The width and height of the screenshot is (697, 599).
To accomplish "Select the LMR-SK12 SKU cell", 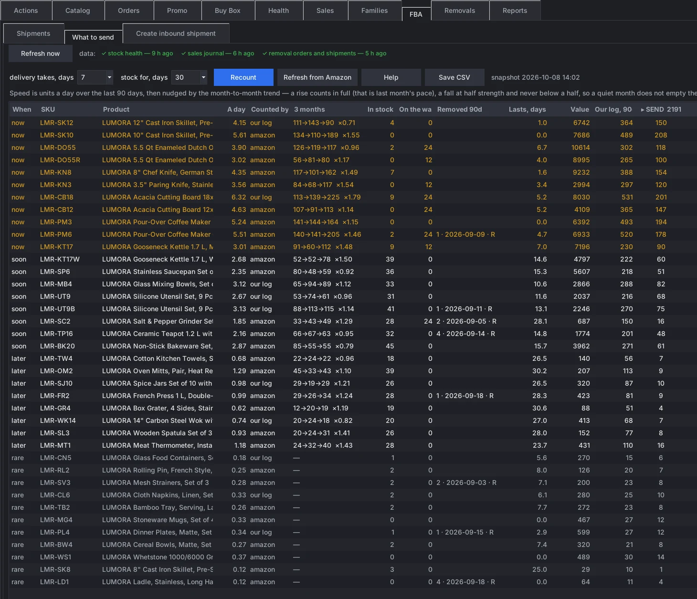I will [x=57, y=123].
